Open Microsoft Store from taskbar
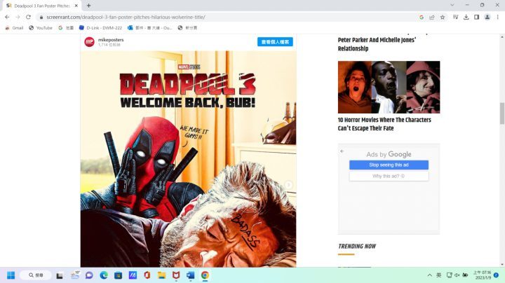505x283 pixels. [119, 275]
